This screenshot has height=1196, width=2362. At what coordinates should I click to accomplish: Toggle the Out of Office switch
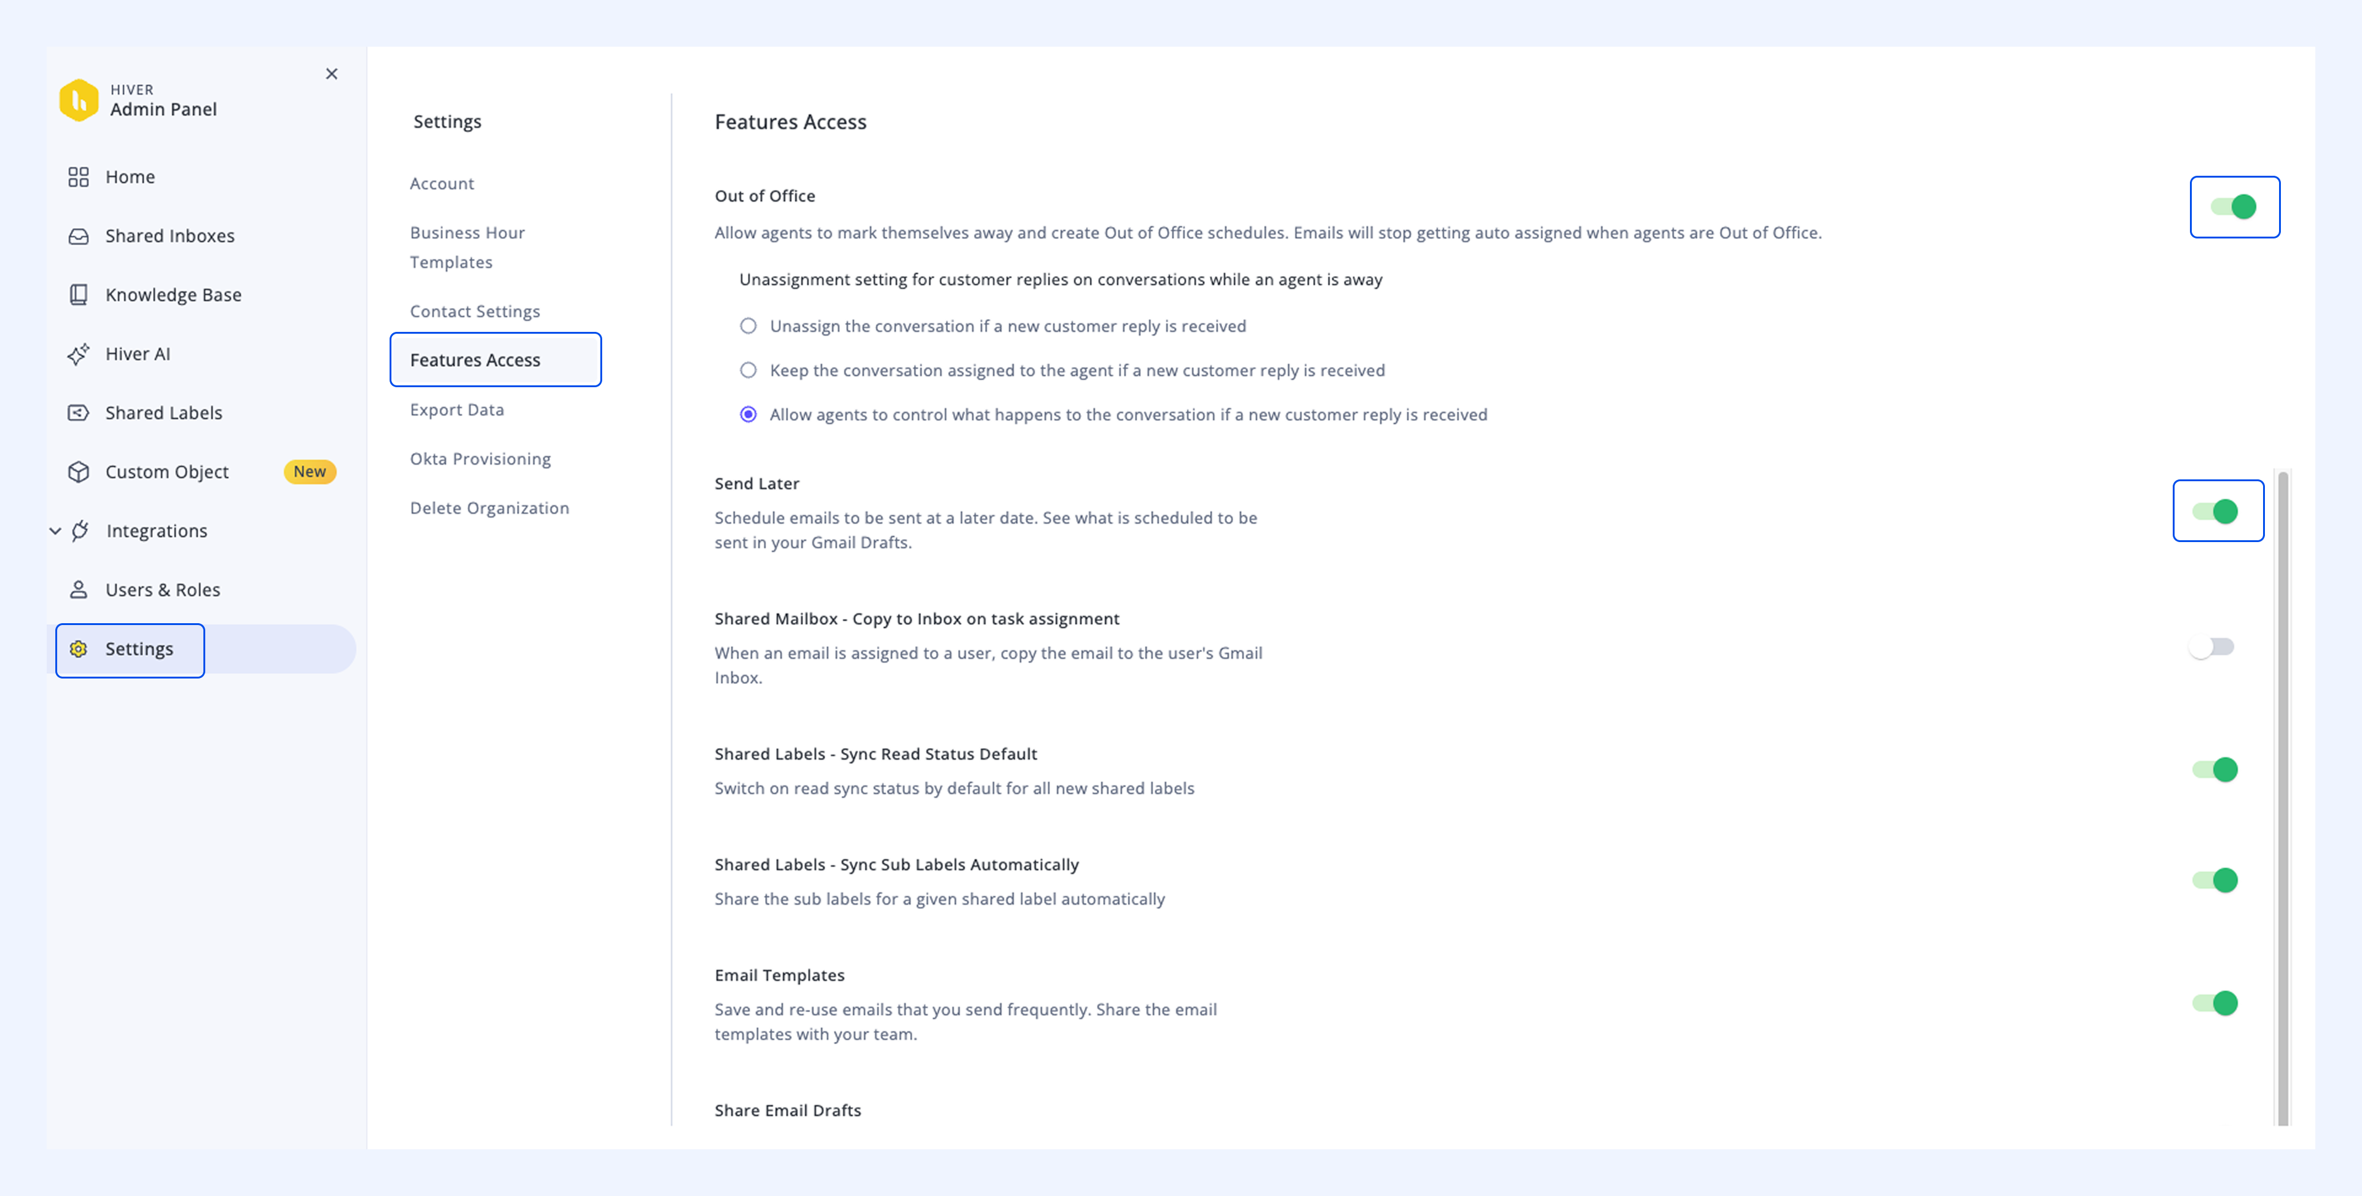click(2234, 207)
